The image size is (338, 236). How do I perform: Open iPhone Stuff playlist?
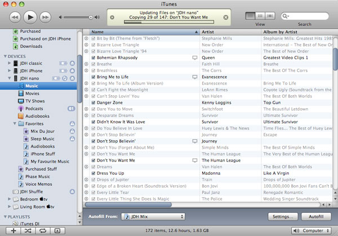(x=42, y=154)
